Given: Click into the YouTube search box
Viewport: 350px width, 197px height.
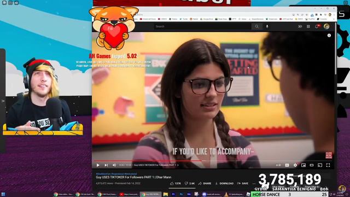Looking at the screenshot, I should tap(202, 26).
